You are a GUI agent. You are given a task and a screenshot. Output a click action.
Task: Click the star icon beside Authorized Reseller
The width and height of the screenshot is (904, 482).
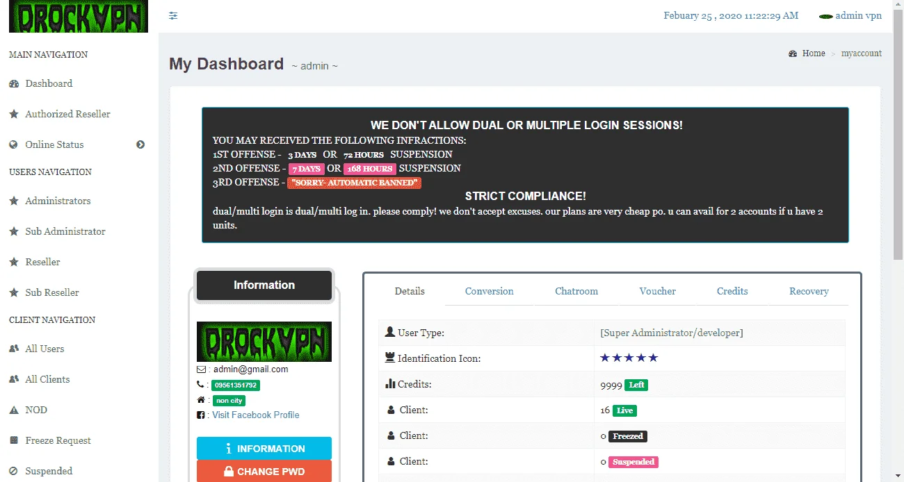point(14,114)
